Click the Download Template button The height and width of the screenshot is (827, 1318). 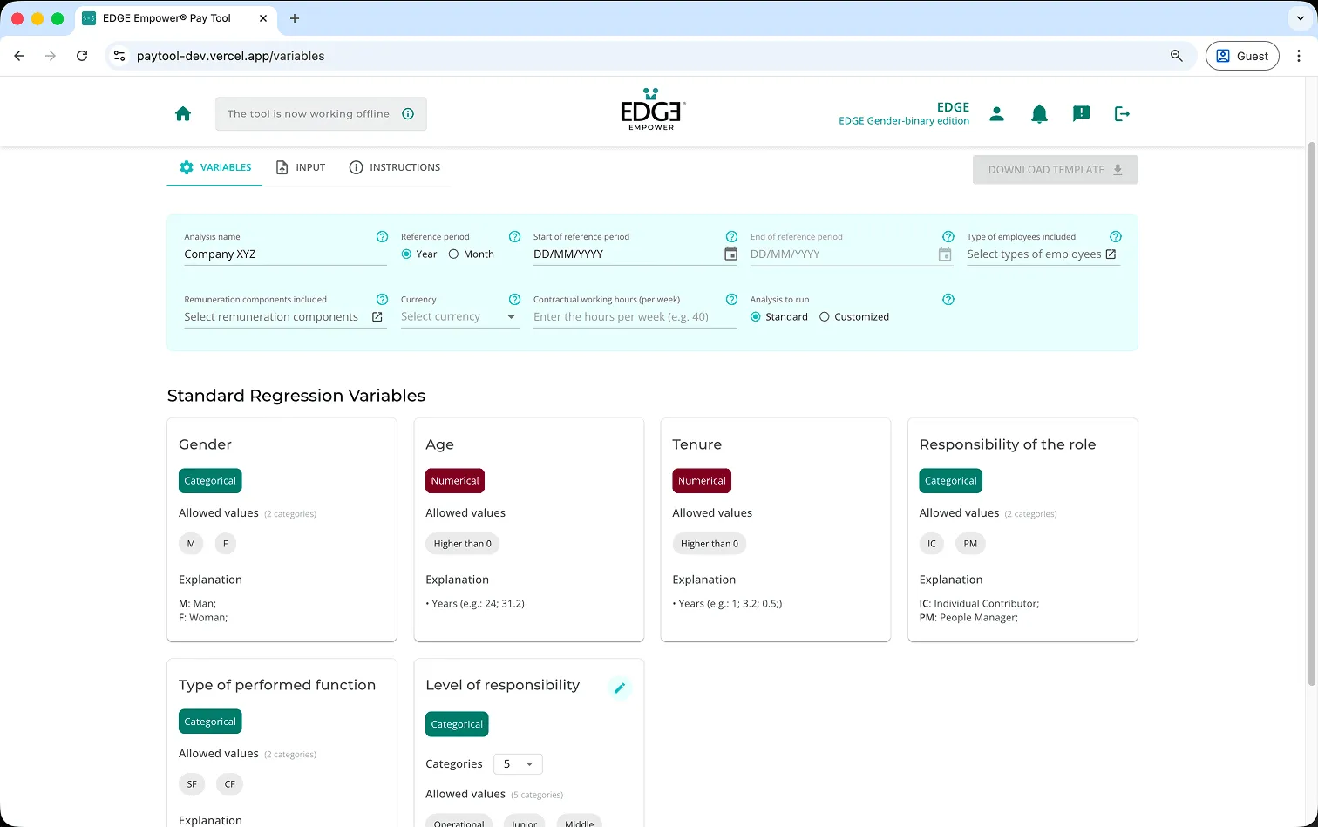(x=1055, y=169)
